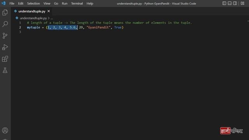Click the highlighted selection 1, 2, 3, 4, 5.6

click(x=62, y=27)
